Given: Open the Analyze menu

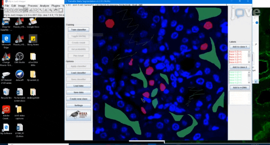Looking at the screenshot, I should tap(45, 6).
